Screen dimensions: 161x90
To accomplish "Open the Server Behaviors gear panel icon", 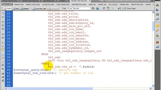I will tap(157, 35).
